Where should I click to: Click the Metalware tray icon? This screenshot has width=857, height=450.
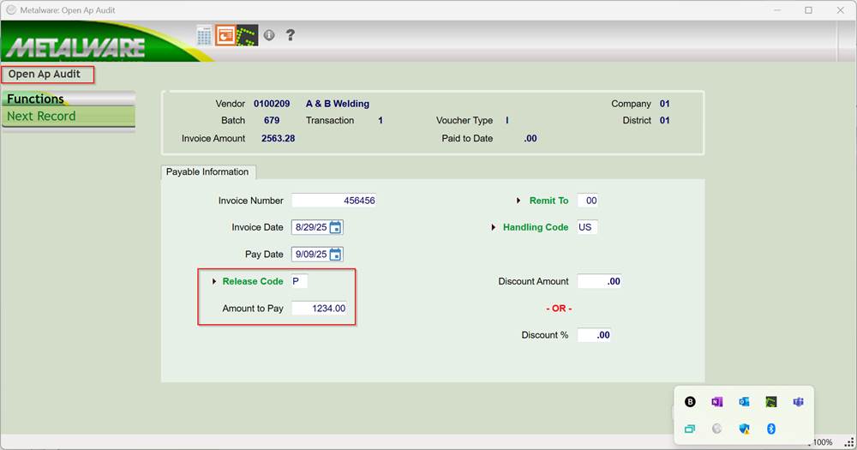click(771, 402)
